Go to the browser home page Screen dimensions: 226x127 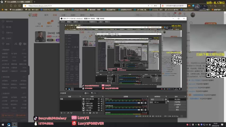point(15,6)
